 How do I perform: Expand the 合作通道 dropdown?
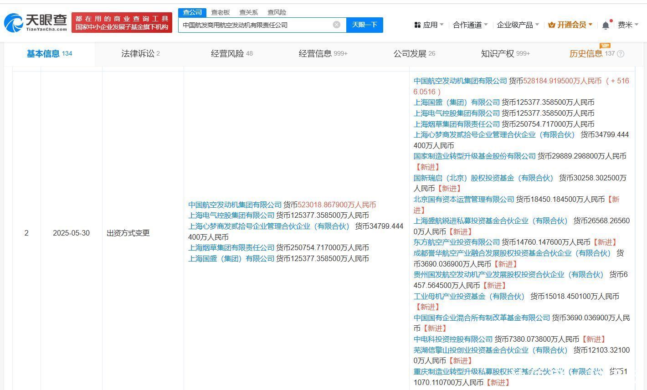(470, 25)
